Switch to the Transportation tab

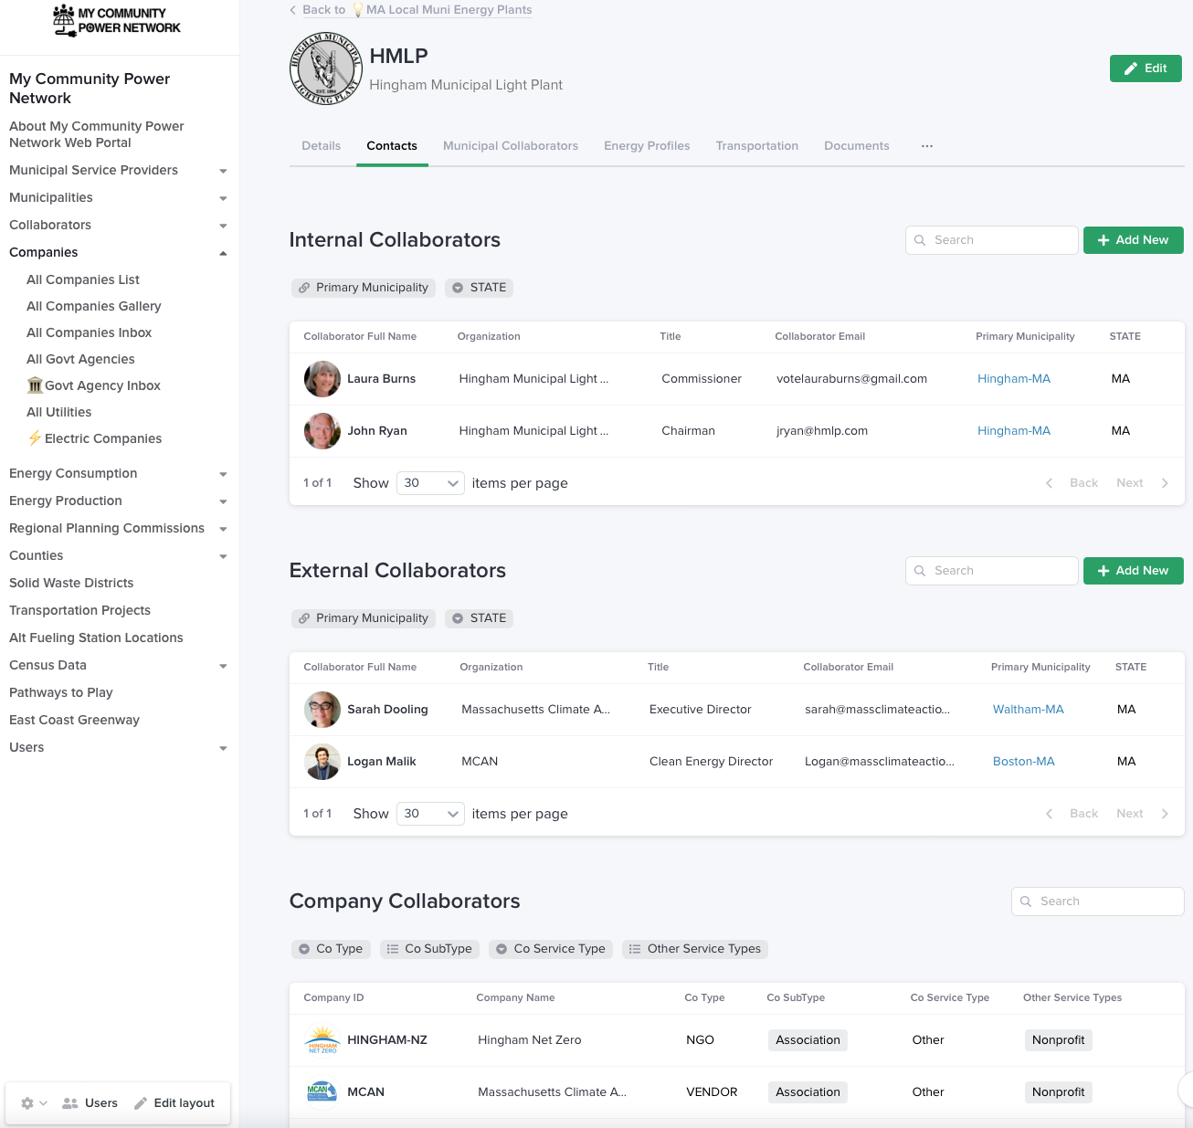coord(757,146)
